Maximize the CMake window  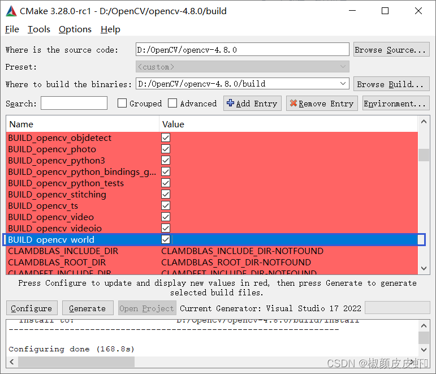tap(385, 11)
